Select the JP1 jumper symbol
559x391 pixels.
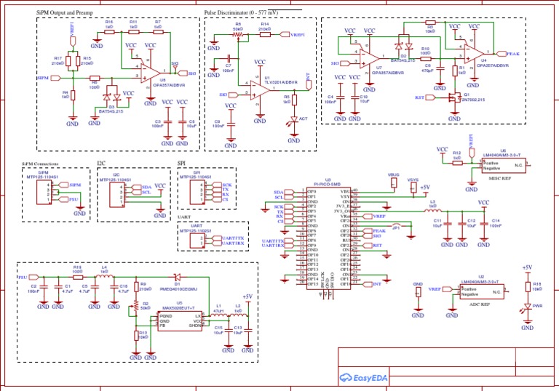pos(397,226)
